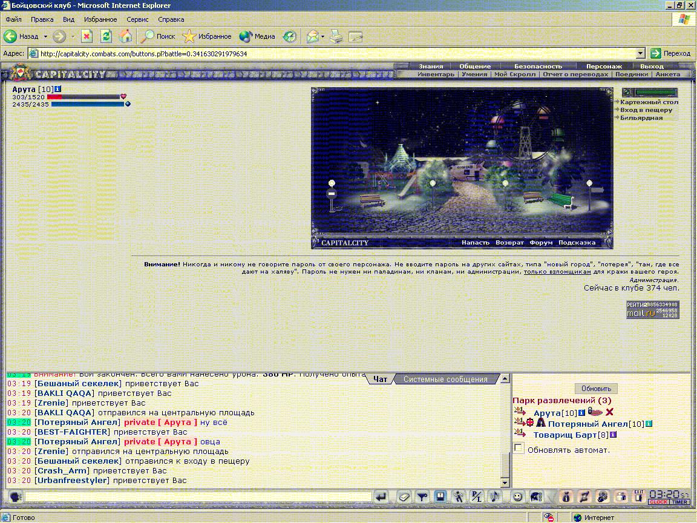
Task: Click the Назад back arrow icon
Action: coord(10,36)
